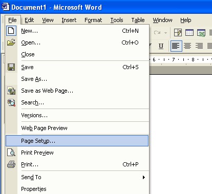Click the Open folder icon in File menu

[11, 42]
